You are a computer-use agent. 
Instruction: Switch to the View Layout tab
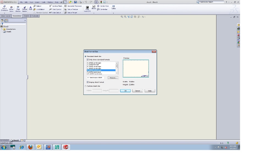(6, 16)
